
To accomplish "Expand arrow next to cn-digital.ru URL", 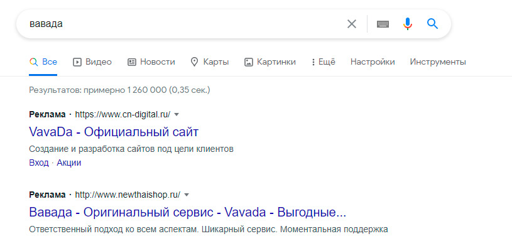I will pos(177,114).
